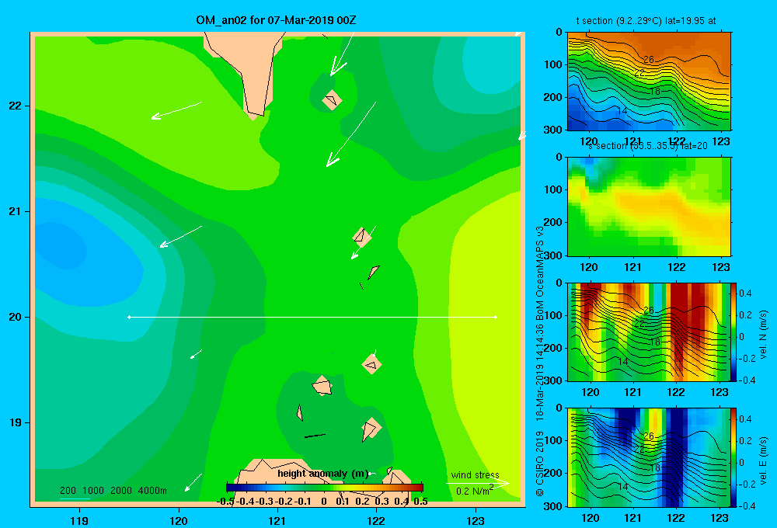Image resolution: width=777 pixels, height=528 pixels.
Task: Click the 18 contour label in vel. N plot
Action: pyautogui.click(x=655, y=342)
